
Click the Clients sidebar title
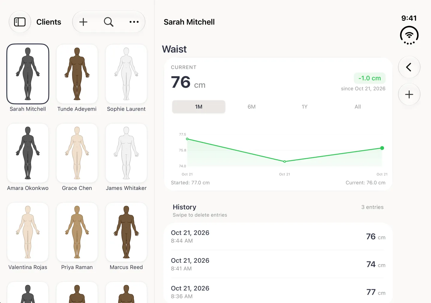(x=49, y=22)
